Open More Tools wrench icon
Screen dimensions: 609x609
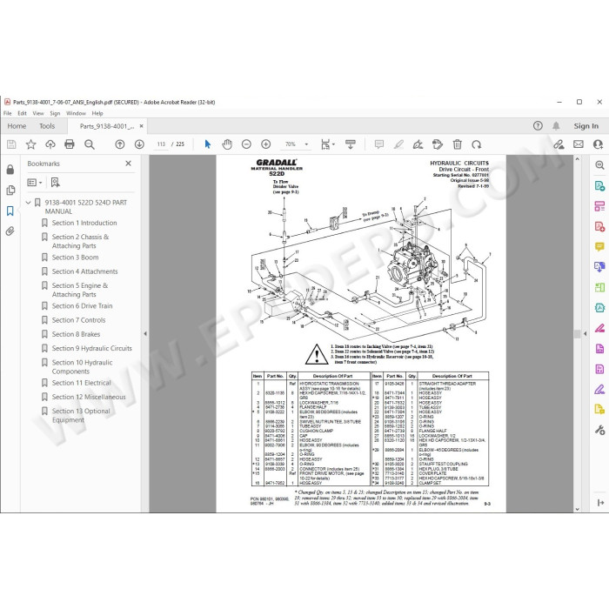pyautogui.click(x=599, y=430)
